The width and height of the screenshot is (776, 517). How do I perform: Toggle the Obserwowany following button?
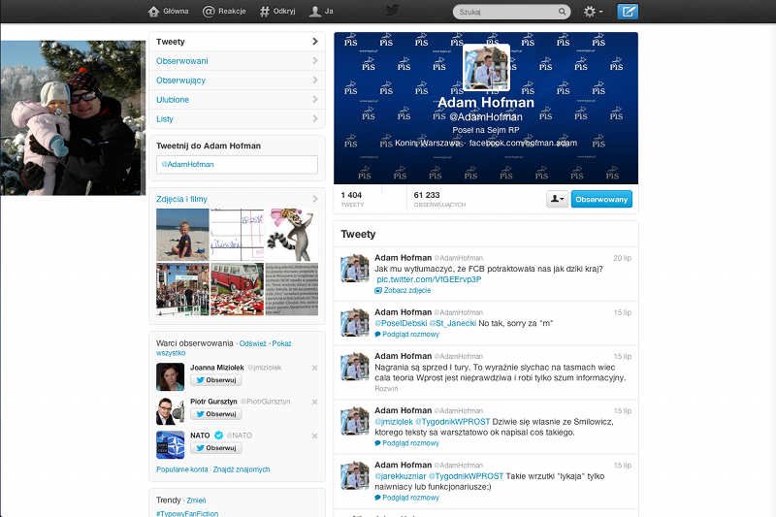[601, 199]
